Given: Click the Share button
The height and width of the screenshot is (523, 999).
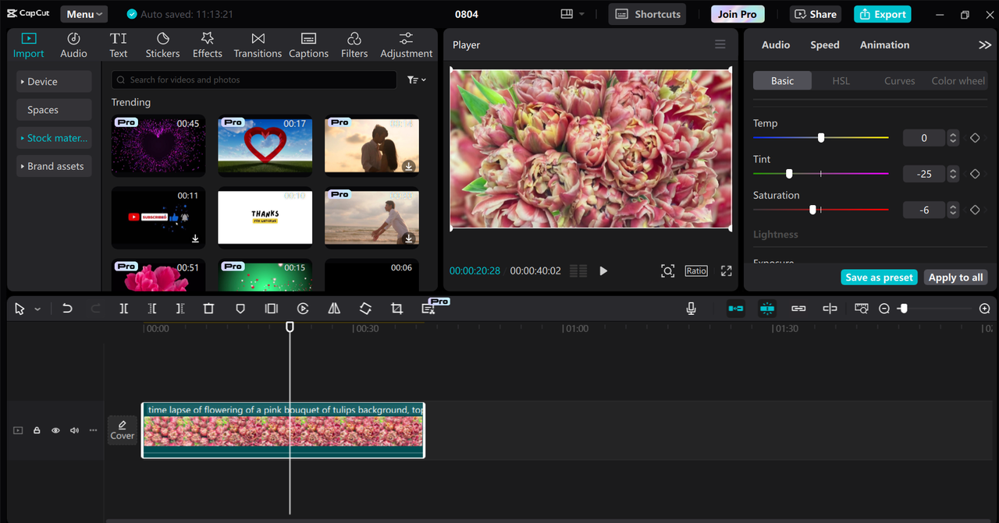Looking at the screenshot, I should coord(816,14).
